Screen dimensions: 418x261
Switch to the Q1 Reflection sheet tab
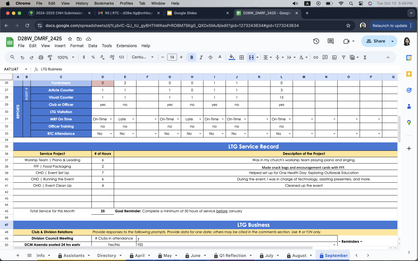click(233, 255)
